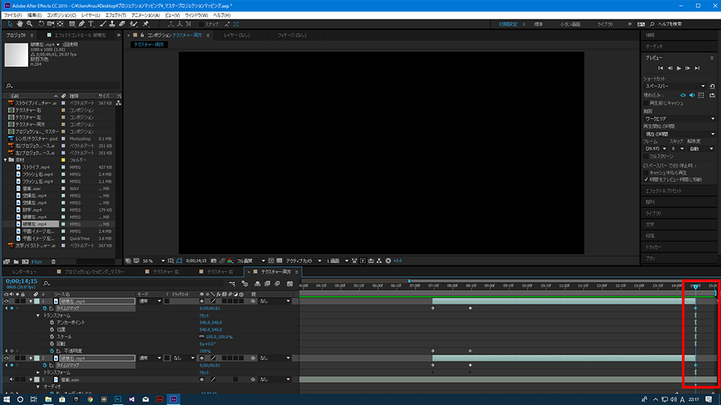Click 標準 workspace button
The height and width of the screenshot is (405, 721).
point(538,24)
